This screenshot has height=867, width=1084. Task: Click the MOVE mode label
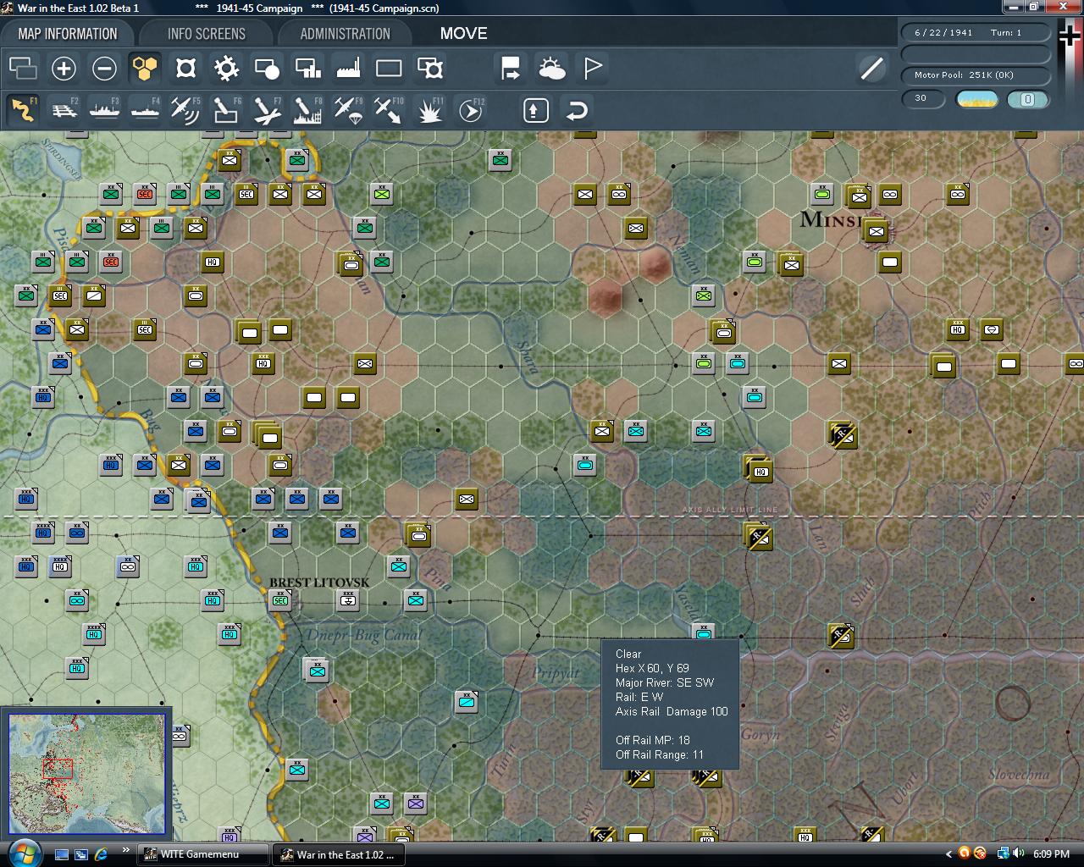coord(463,34)
